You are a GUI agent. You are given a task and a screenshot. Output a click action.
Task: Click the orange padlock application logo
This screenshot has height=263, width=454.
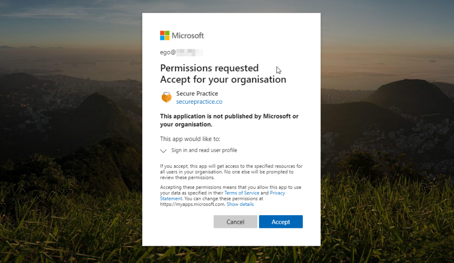(x=166, y=97)
